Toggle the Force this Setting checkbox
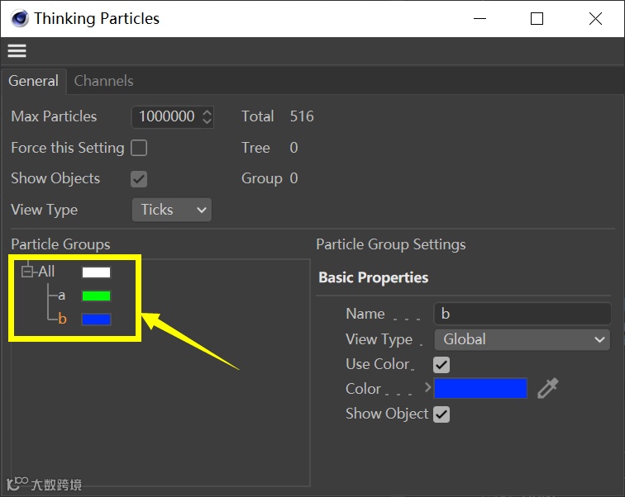The image size is (625, 497). tap(139, 148)
